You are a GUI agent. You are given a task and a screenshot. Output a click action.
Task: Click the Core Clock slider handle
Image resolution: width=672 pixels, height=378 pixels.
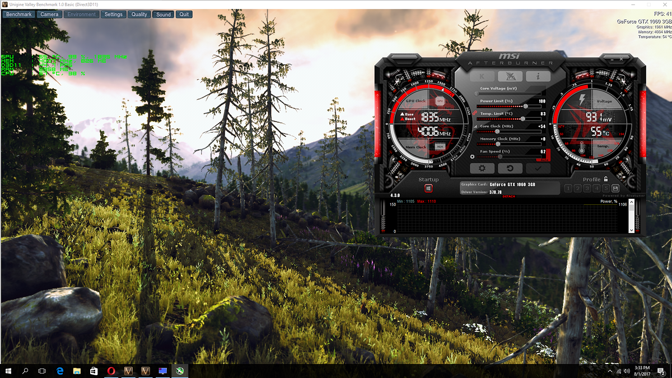click(497, 132)
